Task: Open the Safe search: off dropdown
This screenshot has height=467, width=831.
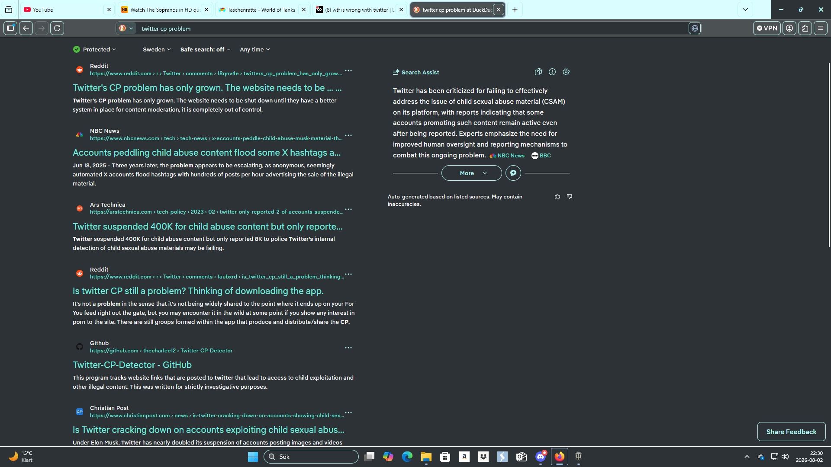Action: pos(206,49)
